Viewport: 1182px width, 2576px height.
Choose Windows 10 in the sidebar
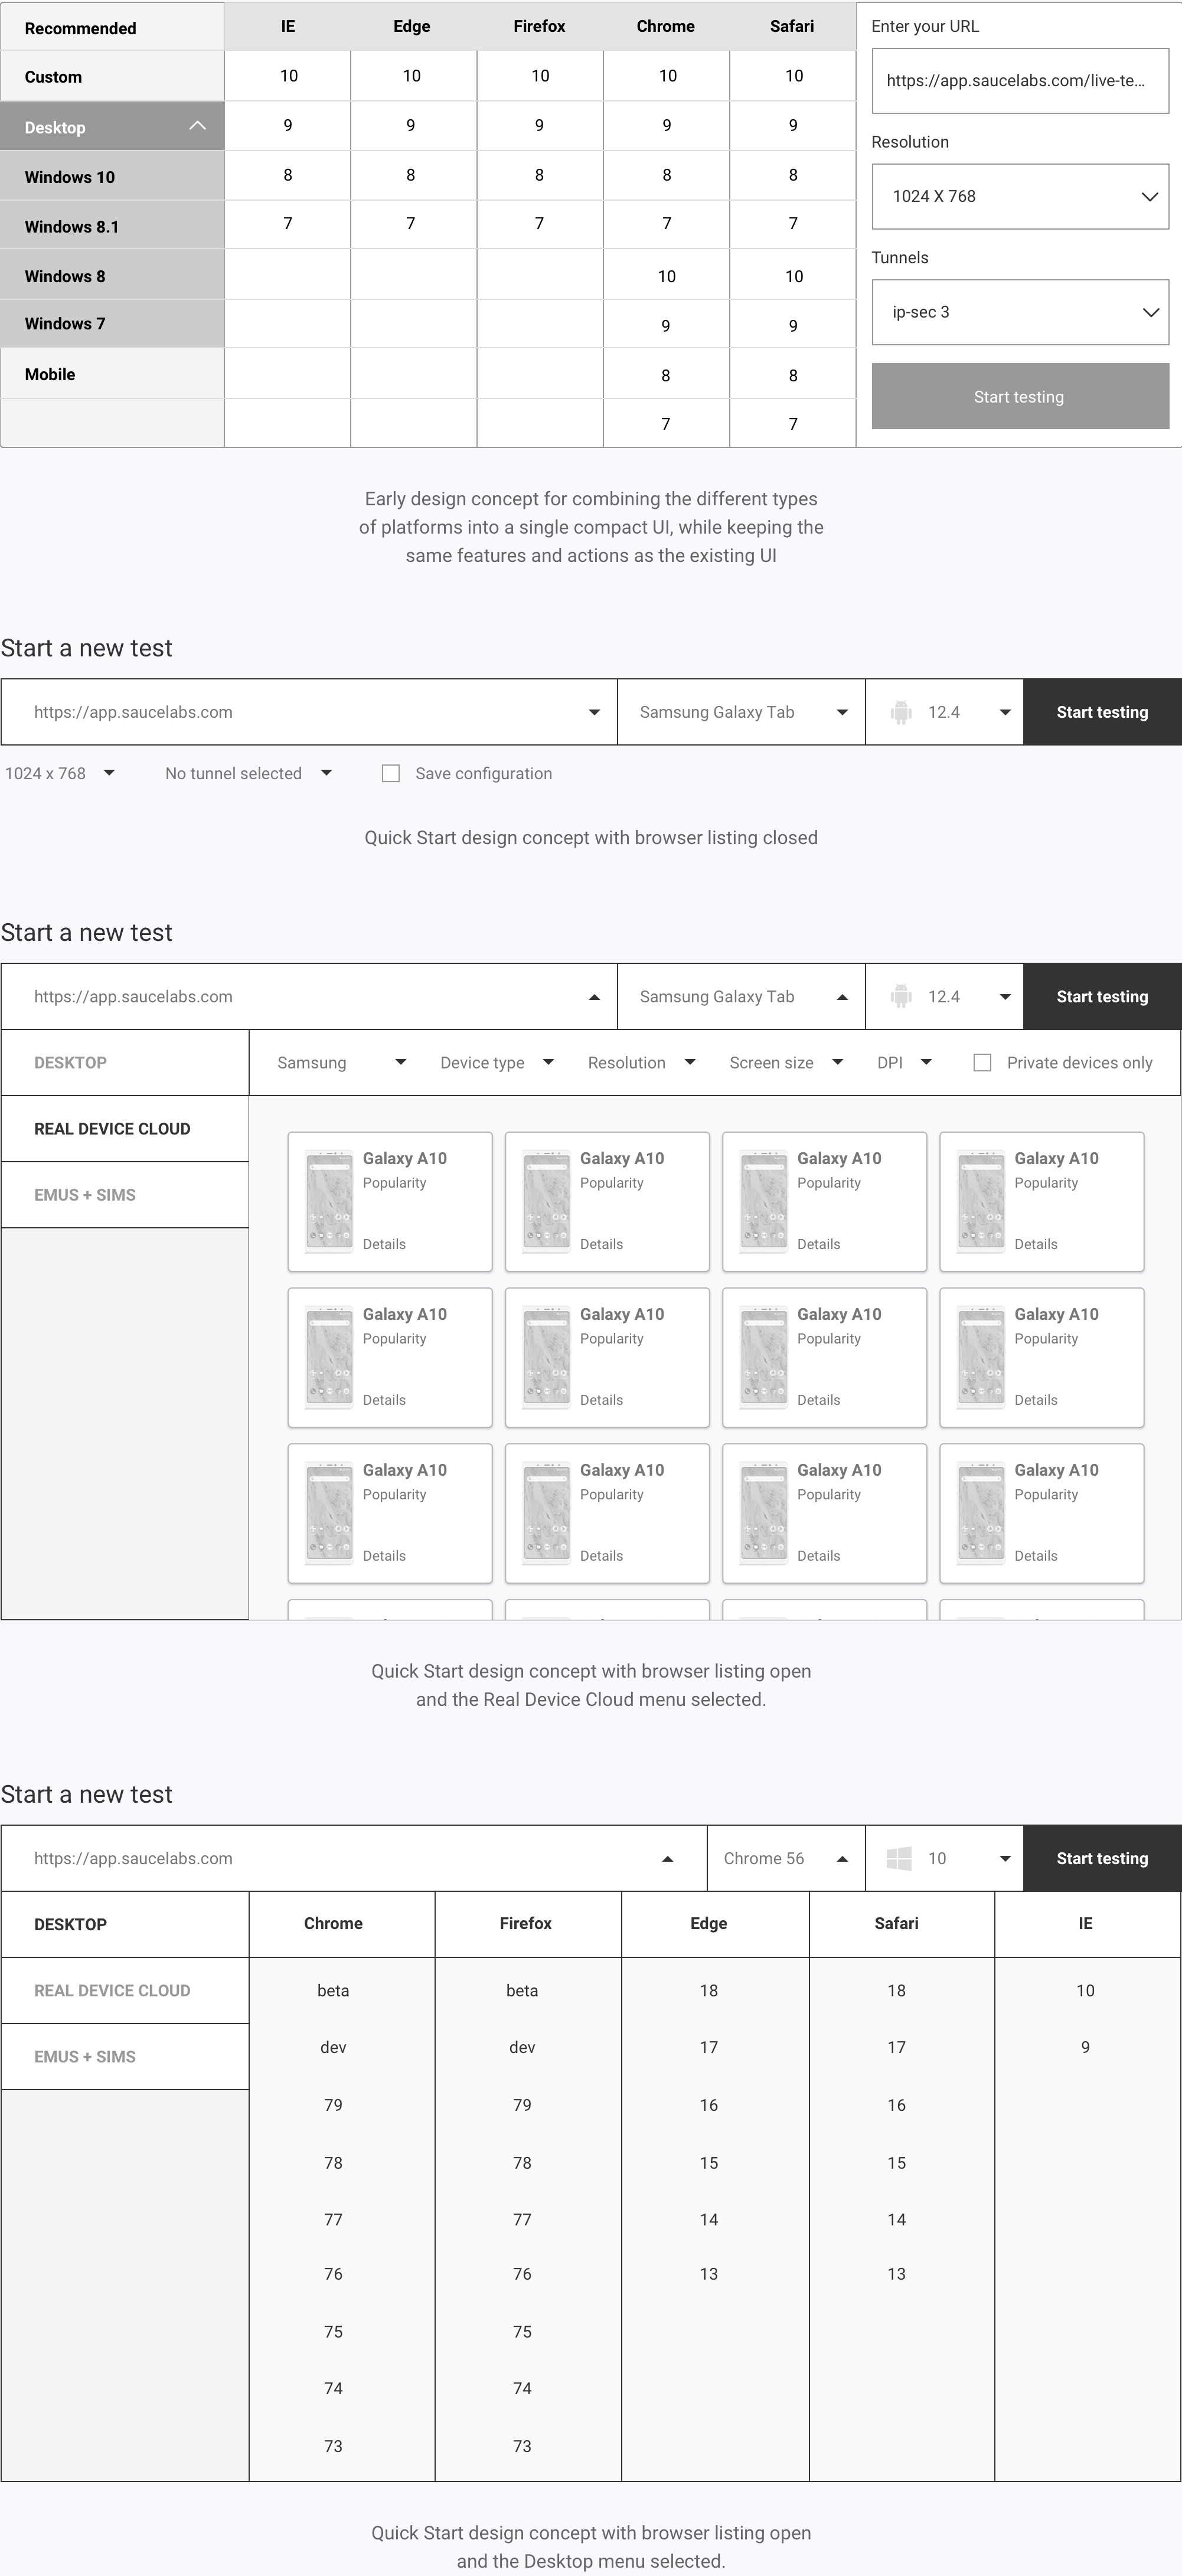pos(112,176)
